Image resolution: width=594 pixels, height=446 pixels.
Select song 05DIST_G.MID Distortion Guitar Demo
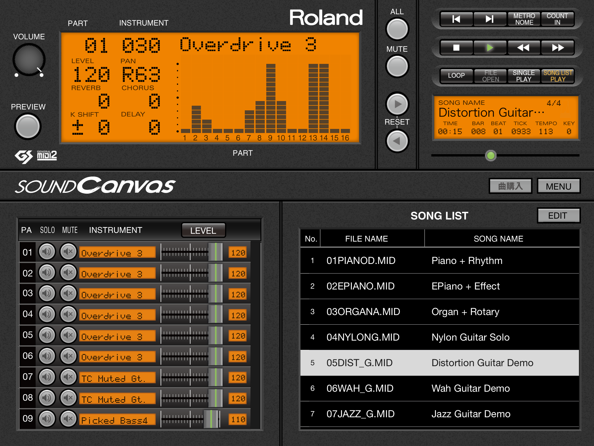[440, 363]
